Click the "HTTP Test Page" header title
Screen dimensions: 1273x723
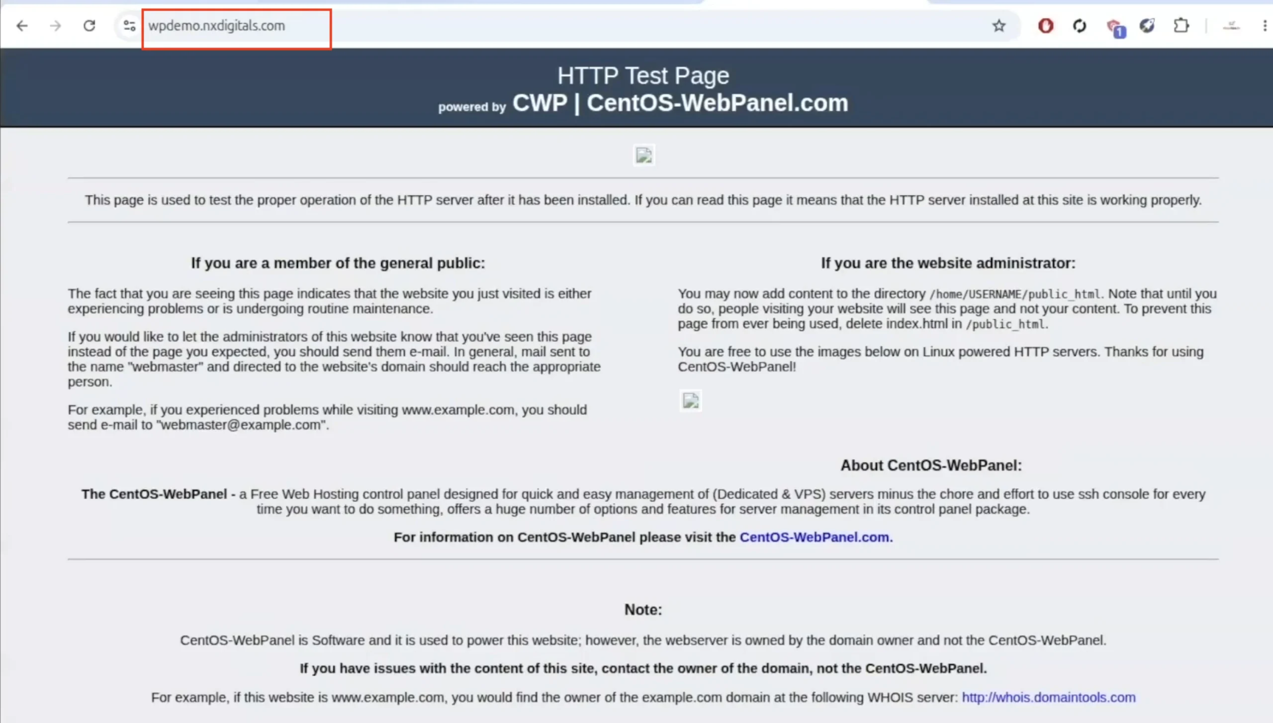(x=643, y=76)
